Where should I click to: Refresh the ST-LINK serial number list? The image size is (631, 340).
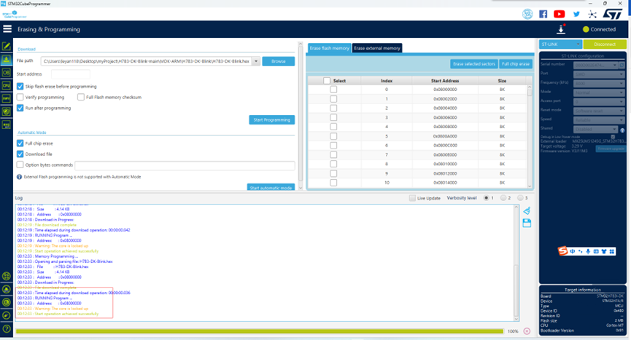tap(622, 65)
